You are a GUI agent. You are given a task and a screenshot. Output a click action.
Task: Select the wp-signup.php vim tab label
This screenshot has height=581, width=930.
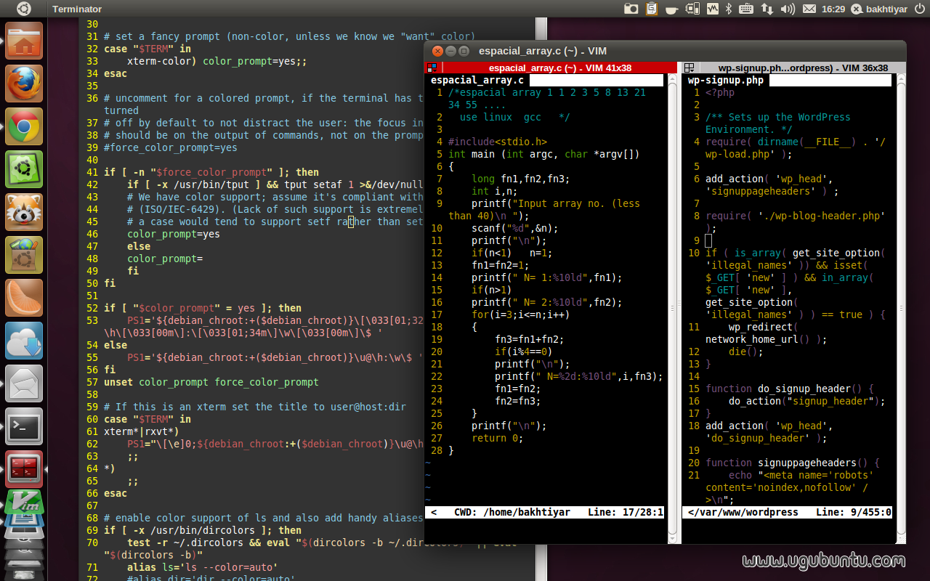725,80
